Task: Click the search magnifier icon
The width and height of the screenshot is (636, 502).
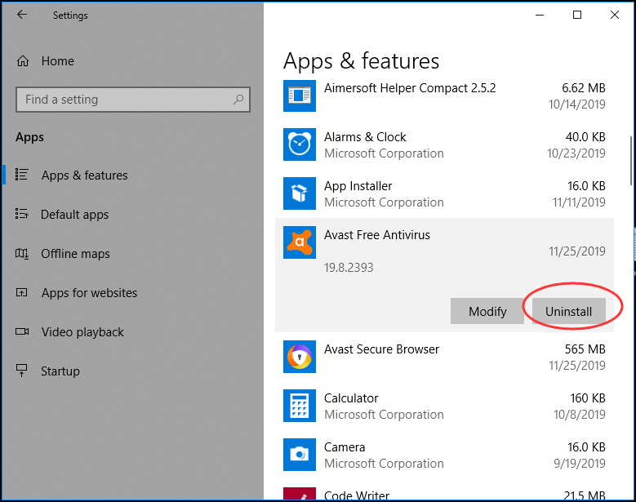Action: pos(238,100)
